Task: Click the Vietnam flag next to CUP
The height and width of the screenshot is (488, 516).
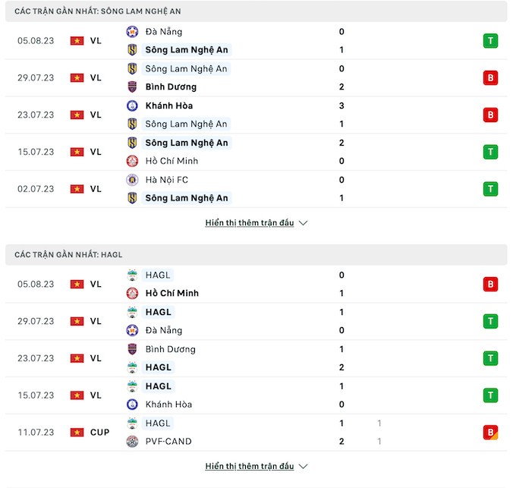Action: pyautogui.click(x=77, y=433)
